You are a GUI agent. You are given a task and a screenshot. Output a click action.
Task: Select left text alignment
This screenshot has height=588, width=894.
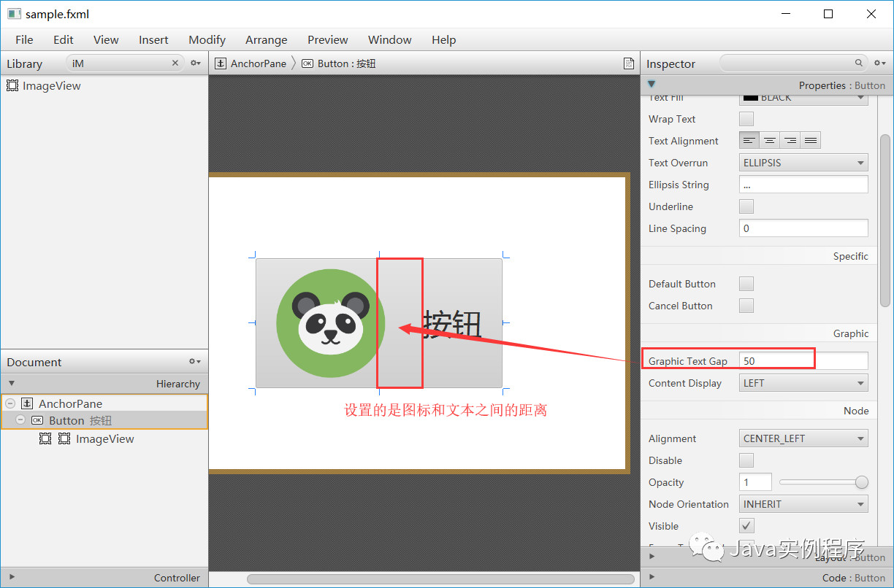749,139
